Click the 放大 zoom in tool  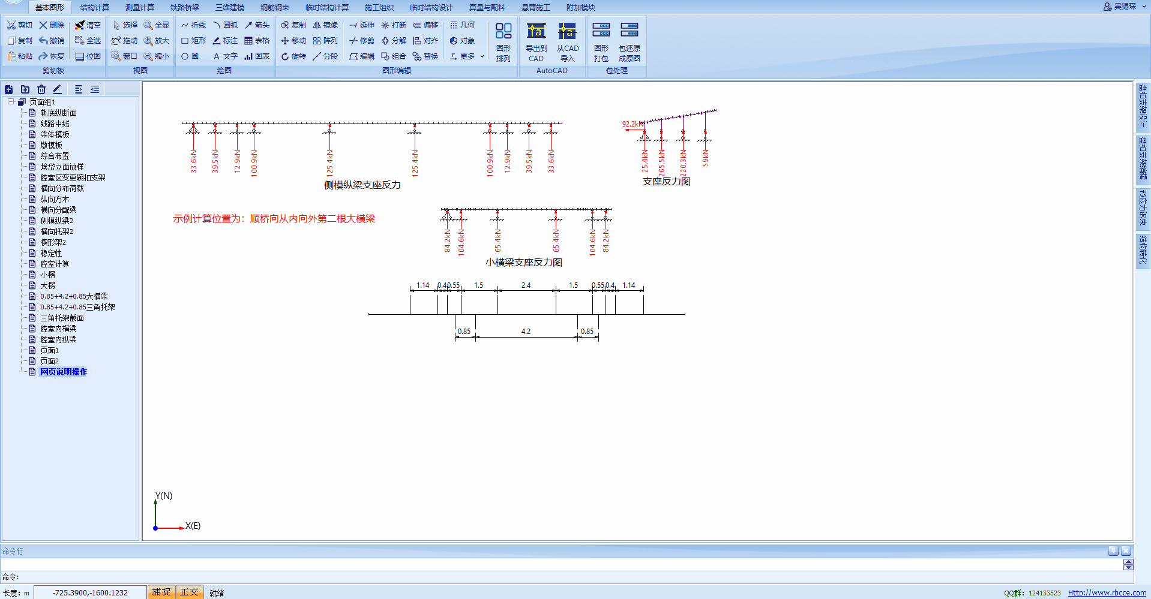157,41
